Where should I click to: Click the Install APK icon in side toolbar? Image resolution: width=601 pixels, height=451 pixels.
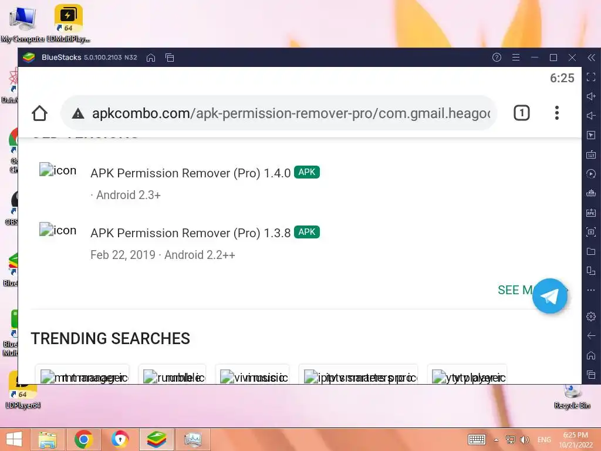591,213
